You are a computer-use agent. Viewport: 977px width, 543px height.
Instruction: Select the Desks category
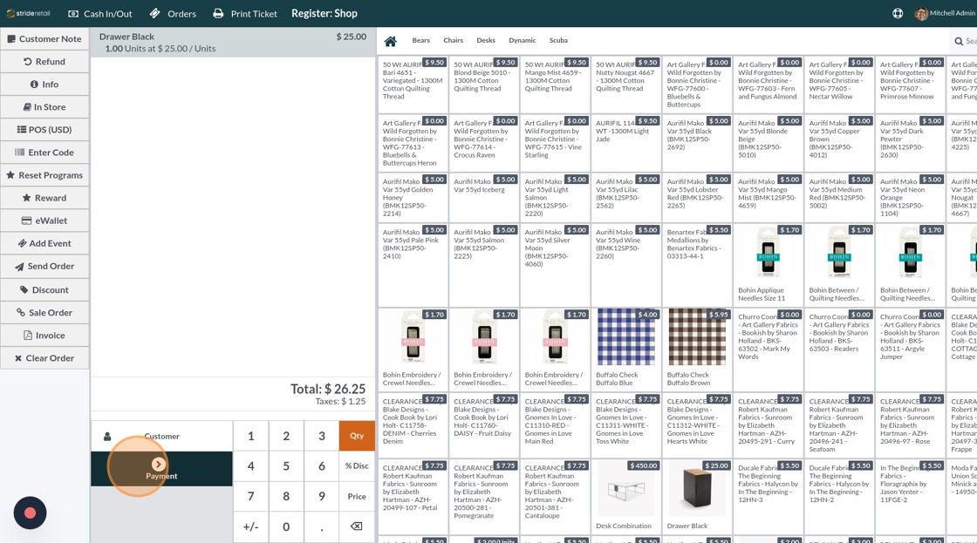pos(486,40)
